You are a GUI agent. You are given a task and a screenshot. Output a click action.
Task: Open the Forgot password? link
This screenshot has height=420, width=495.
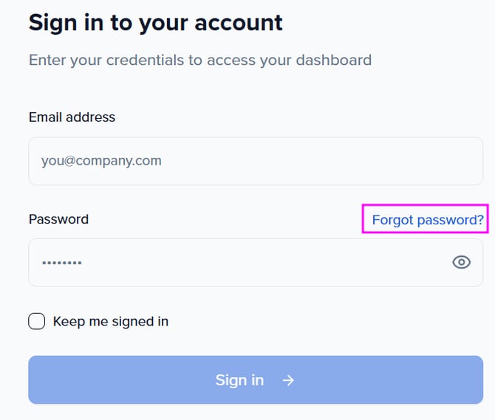click(x=428, y=219)
